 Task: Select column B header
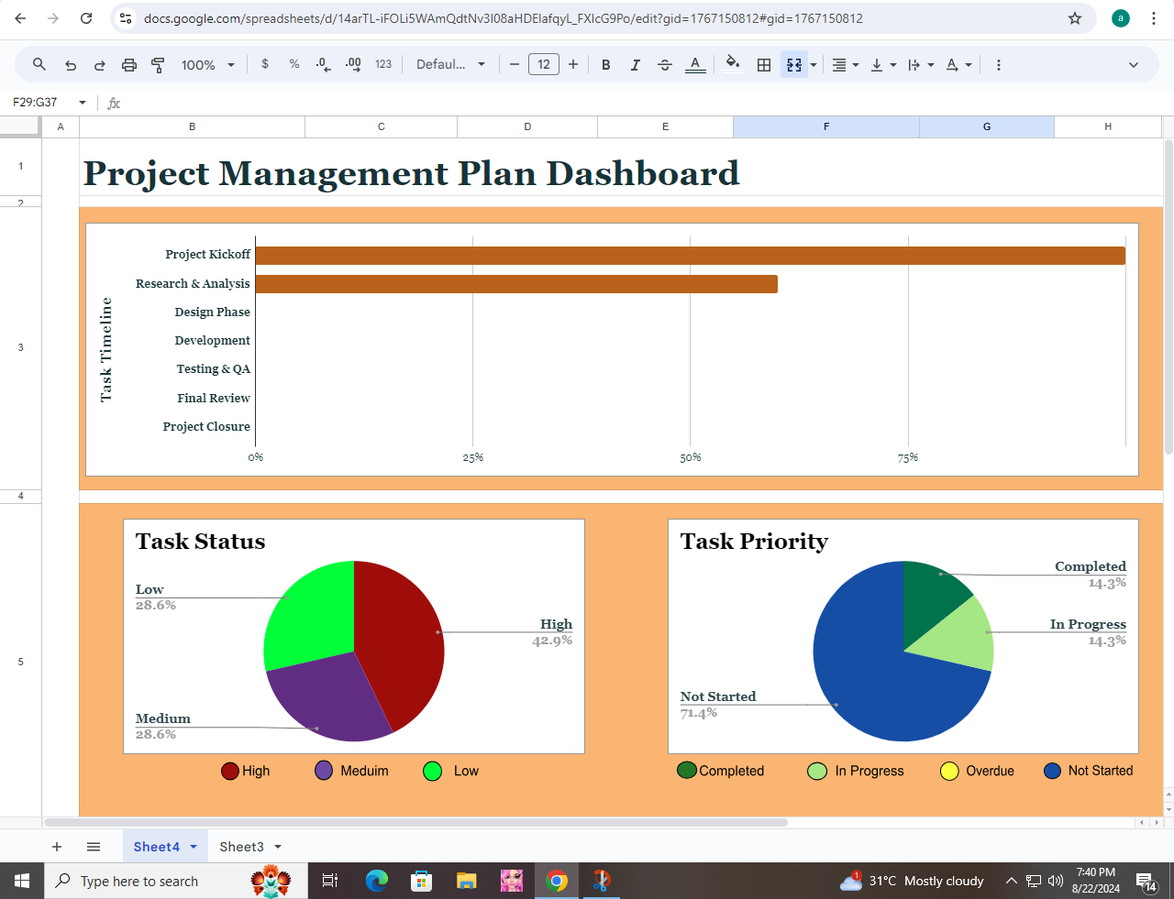click(192, 127)
